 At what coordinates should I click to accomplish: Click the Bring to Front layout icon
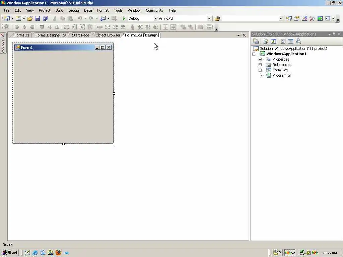point(183,27)
